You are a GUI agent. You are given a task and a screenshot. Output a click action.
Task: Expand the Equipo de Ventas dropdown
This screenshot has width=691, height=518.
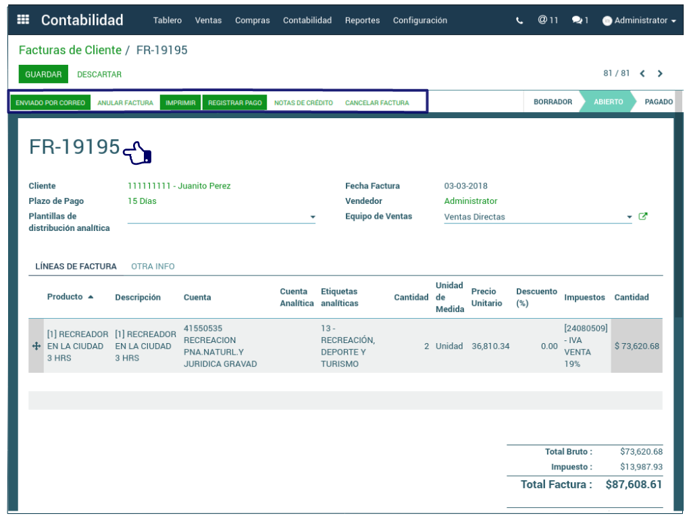(x=629, y=217)
